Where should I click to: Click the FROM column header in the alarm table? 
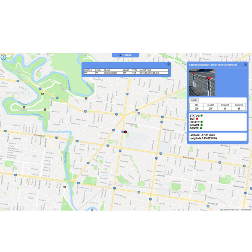(x=113, y=70)
